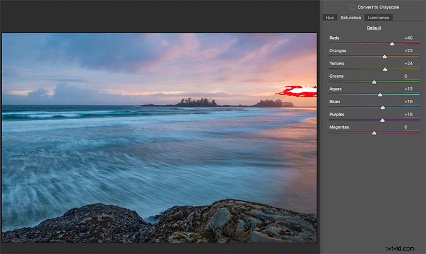Click the Oranges label
This screenshot has height=254, width=426.
coord(338,50)
